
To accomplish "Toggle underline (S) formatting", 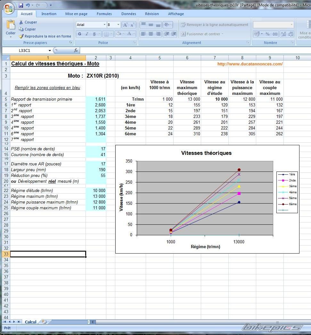I will click(94, 34).
